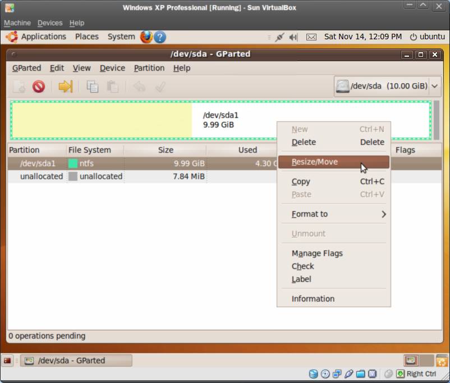Screen dimensions: 450x383
Task: Switch to the second workspace in the switcher
Action: (426, 361)
